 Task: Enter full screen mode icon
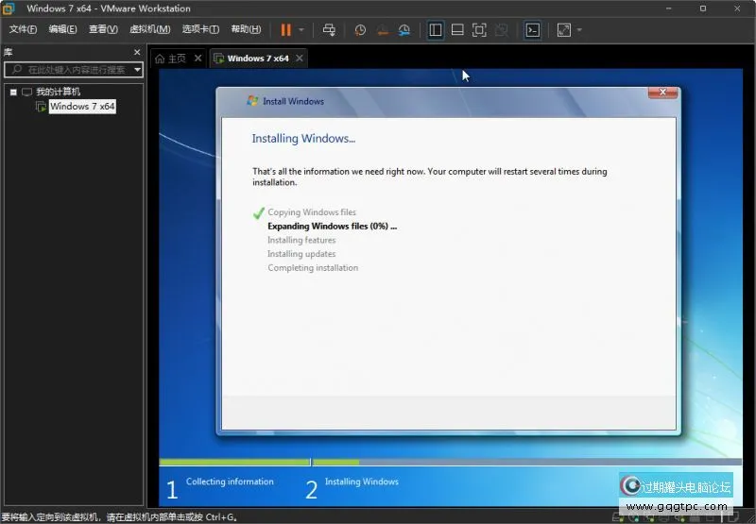(479, 30)
